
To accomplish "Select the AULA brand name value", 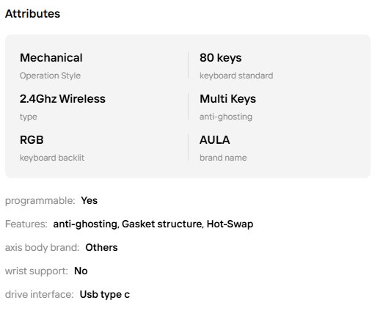I will tap(214, 140).
